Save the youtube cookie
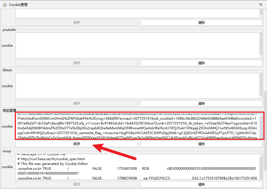The width and height of the screenshot is (267, 189). click(76, 63)
